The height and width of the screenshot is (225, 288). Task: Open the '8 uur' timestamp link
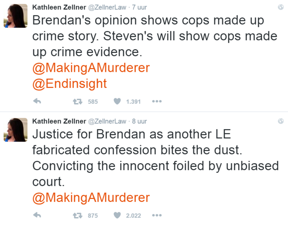(139, 121)
